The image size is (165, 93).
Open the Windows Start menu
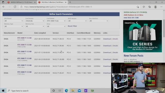[x=3, y=91]
